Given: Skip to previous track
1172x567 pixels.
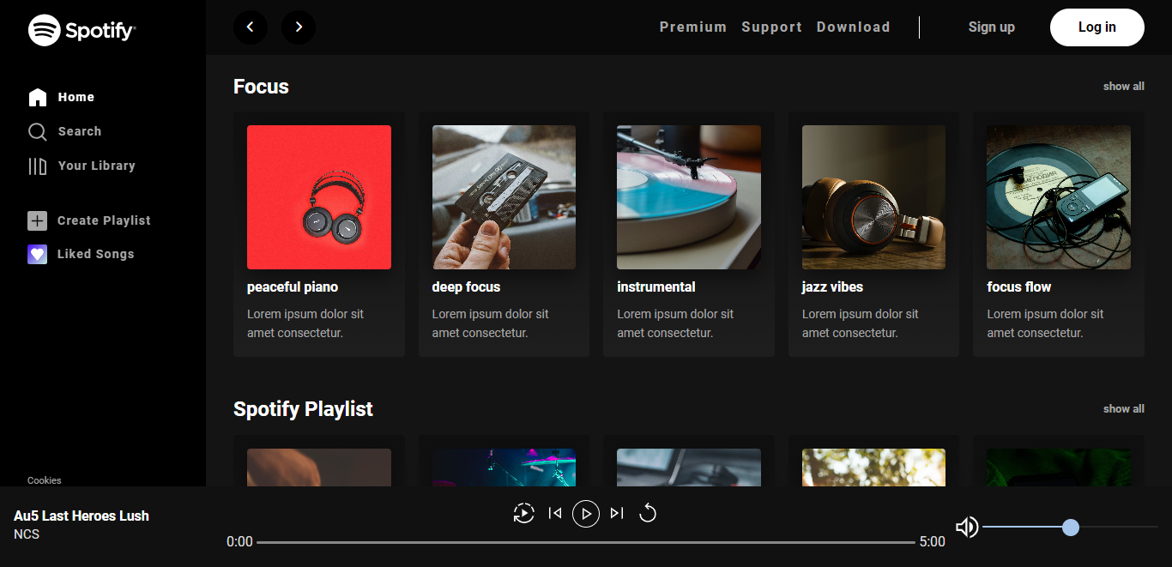Looking at the screenshot, I should point(555,513).
